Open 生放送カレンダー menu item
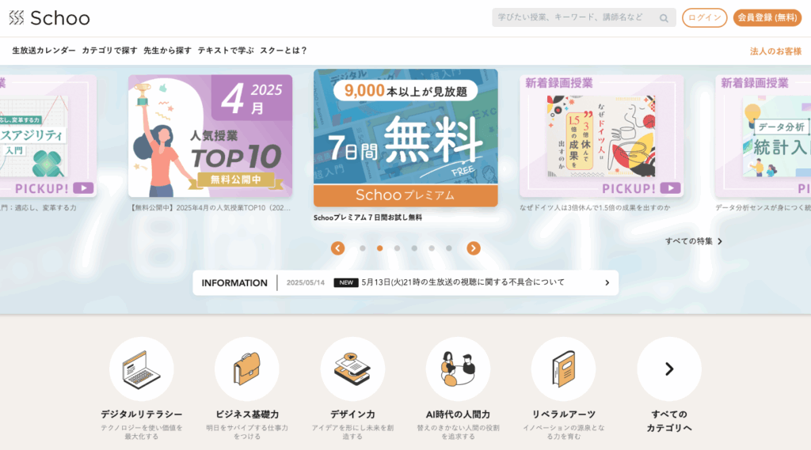The width and height of the screenshot is (811, 450). [44, 51]
